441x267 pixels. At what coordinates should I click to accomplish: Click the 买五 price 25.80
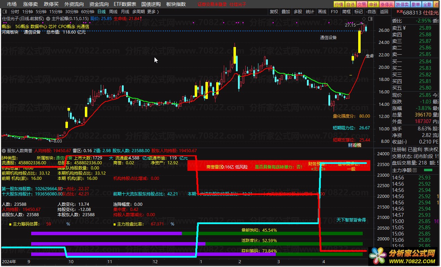[425, 88]
